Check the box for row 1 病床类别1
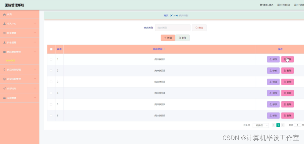The width and height of the screenshot is (304, 144). (51, 59)
